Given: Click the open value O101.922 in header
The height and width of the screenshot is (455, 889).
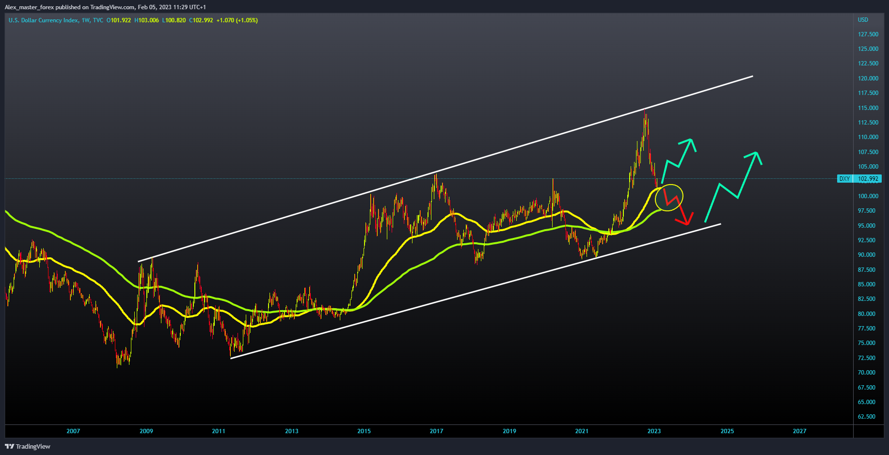Looking at the screenshot, I should click(x=119, y=20).
